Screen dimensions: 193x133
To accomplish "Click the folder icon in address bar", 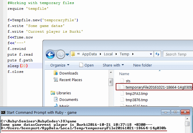I will tap(73, 54).
